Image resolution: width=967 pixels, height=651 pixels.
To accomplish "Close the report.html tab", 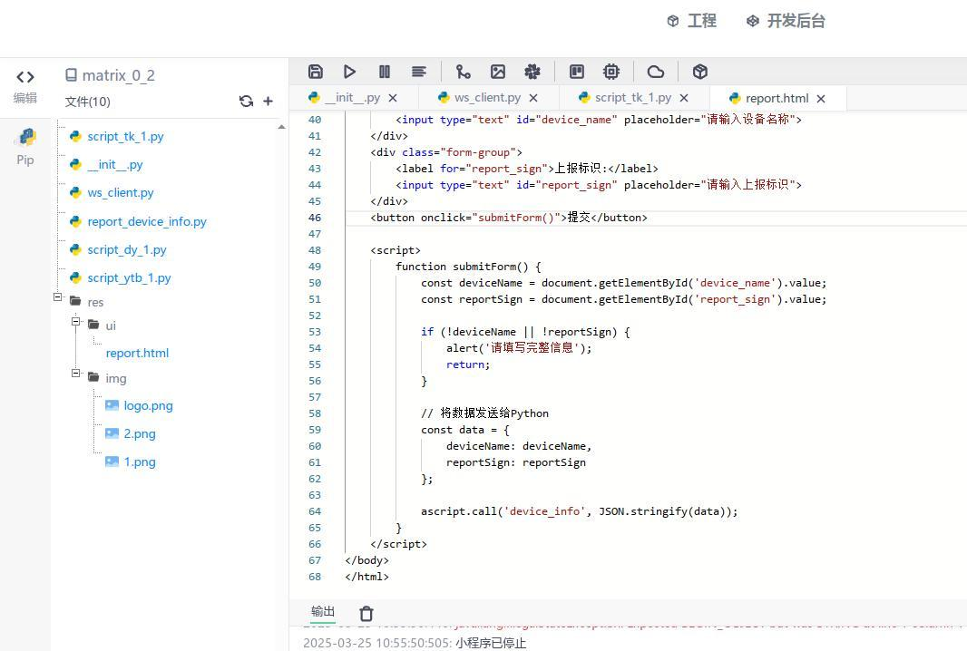I will [821, 99].
